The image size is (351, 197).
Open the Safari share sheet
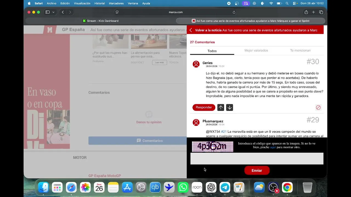tap(306, 12)
